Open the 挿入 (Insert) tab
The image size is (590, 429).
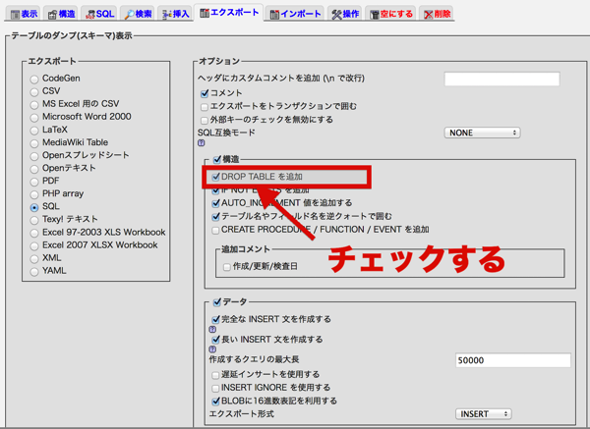175,14
